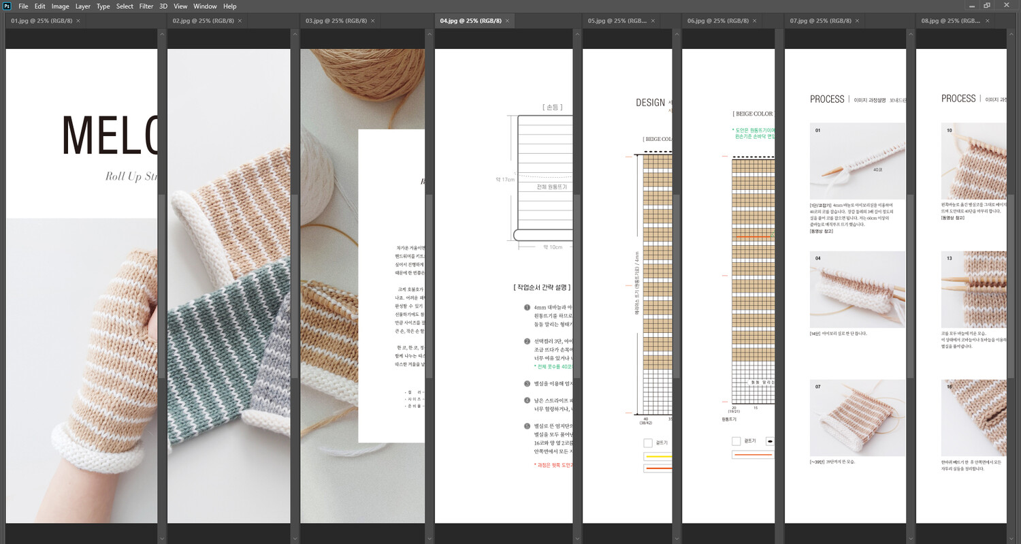Click scroll-down arrow of the 03.jpg pane
The height and width of the screenshot is (544, 1021).
430,539
